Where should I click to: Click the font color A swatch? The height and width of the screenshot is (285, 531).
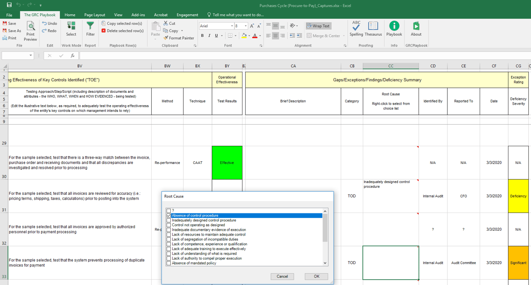(x=255, y=36)
